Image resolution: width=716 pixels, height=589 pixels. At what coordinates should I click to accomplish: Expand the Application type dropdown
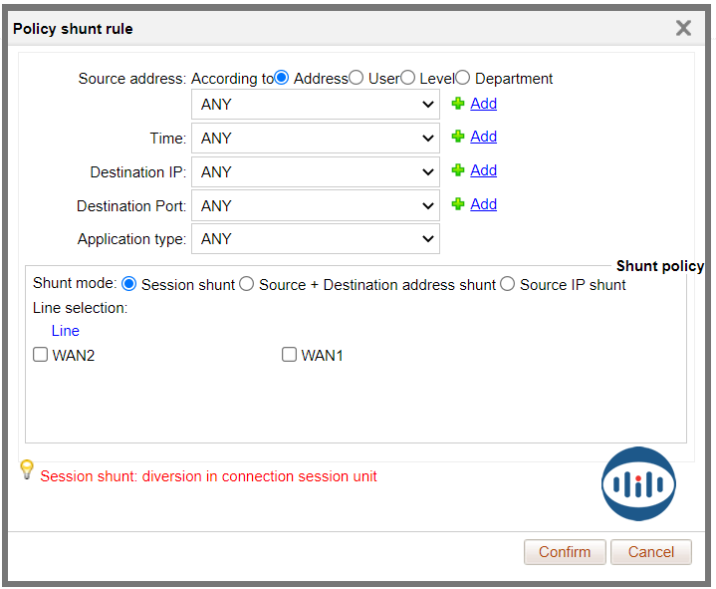click(315, 239)
